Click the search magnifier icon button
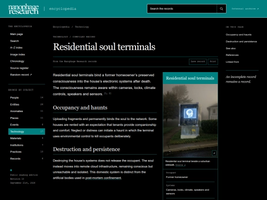Image resolution: width=267 pixels, height=200 pixels. click(222, 9)
